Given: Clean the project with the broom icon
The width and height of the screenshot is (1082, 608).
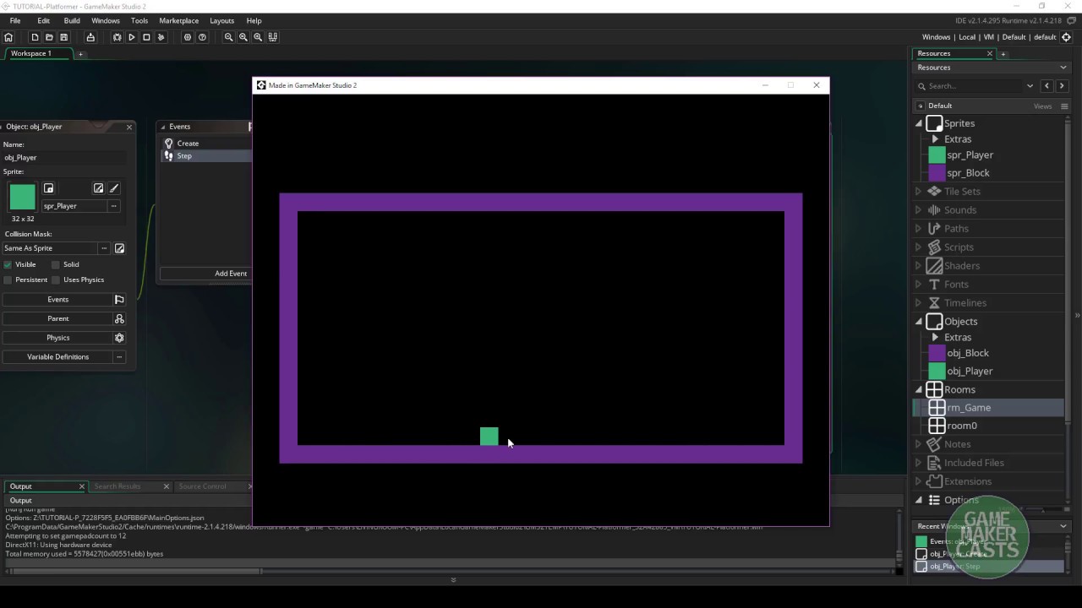Looking at the screenshot, I should [161, 37].
